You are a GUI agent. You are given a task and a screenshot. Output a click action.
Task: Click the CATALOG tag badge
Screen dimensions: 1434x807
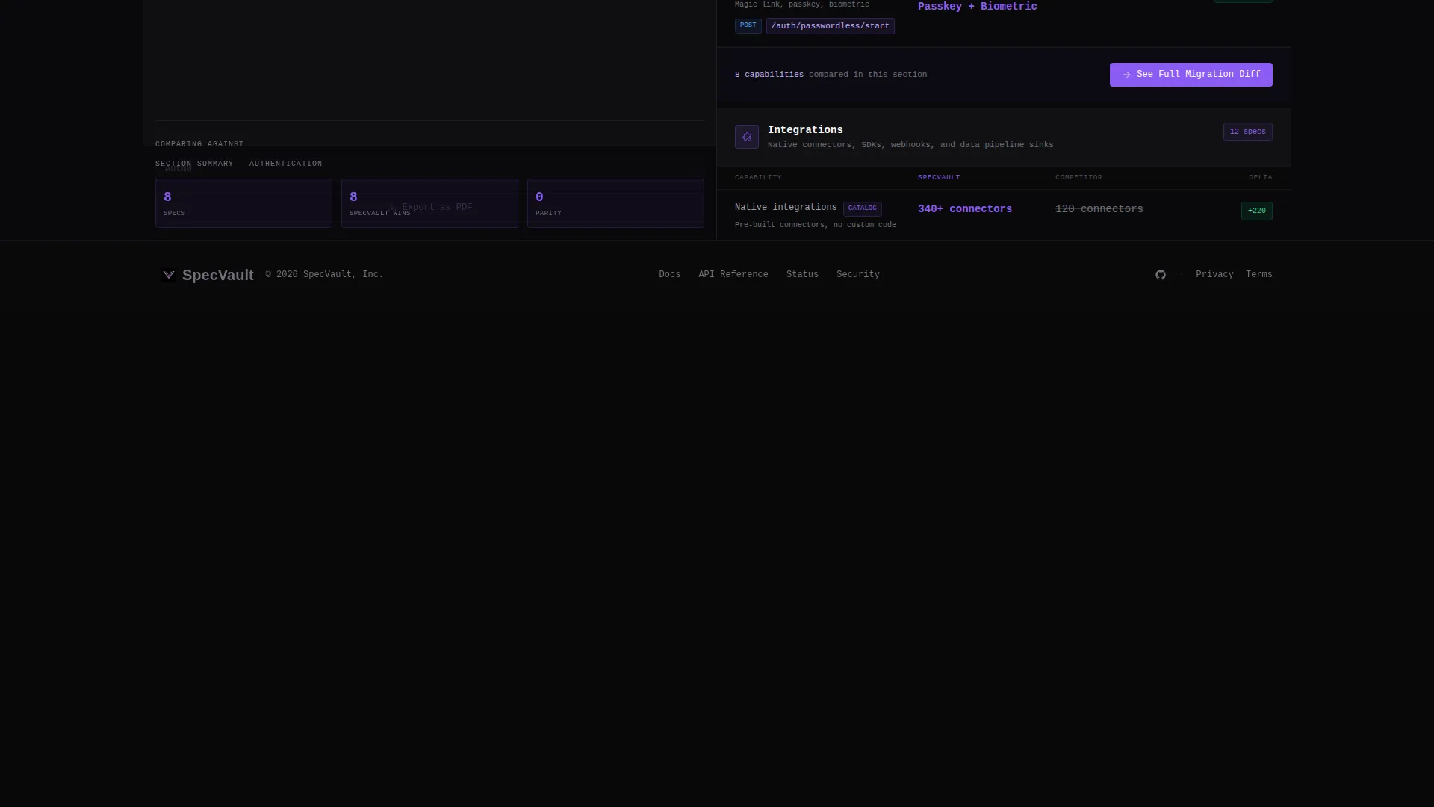coord(862,208)
